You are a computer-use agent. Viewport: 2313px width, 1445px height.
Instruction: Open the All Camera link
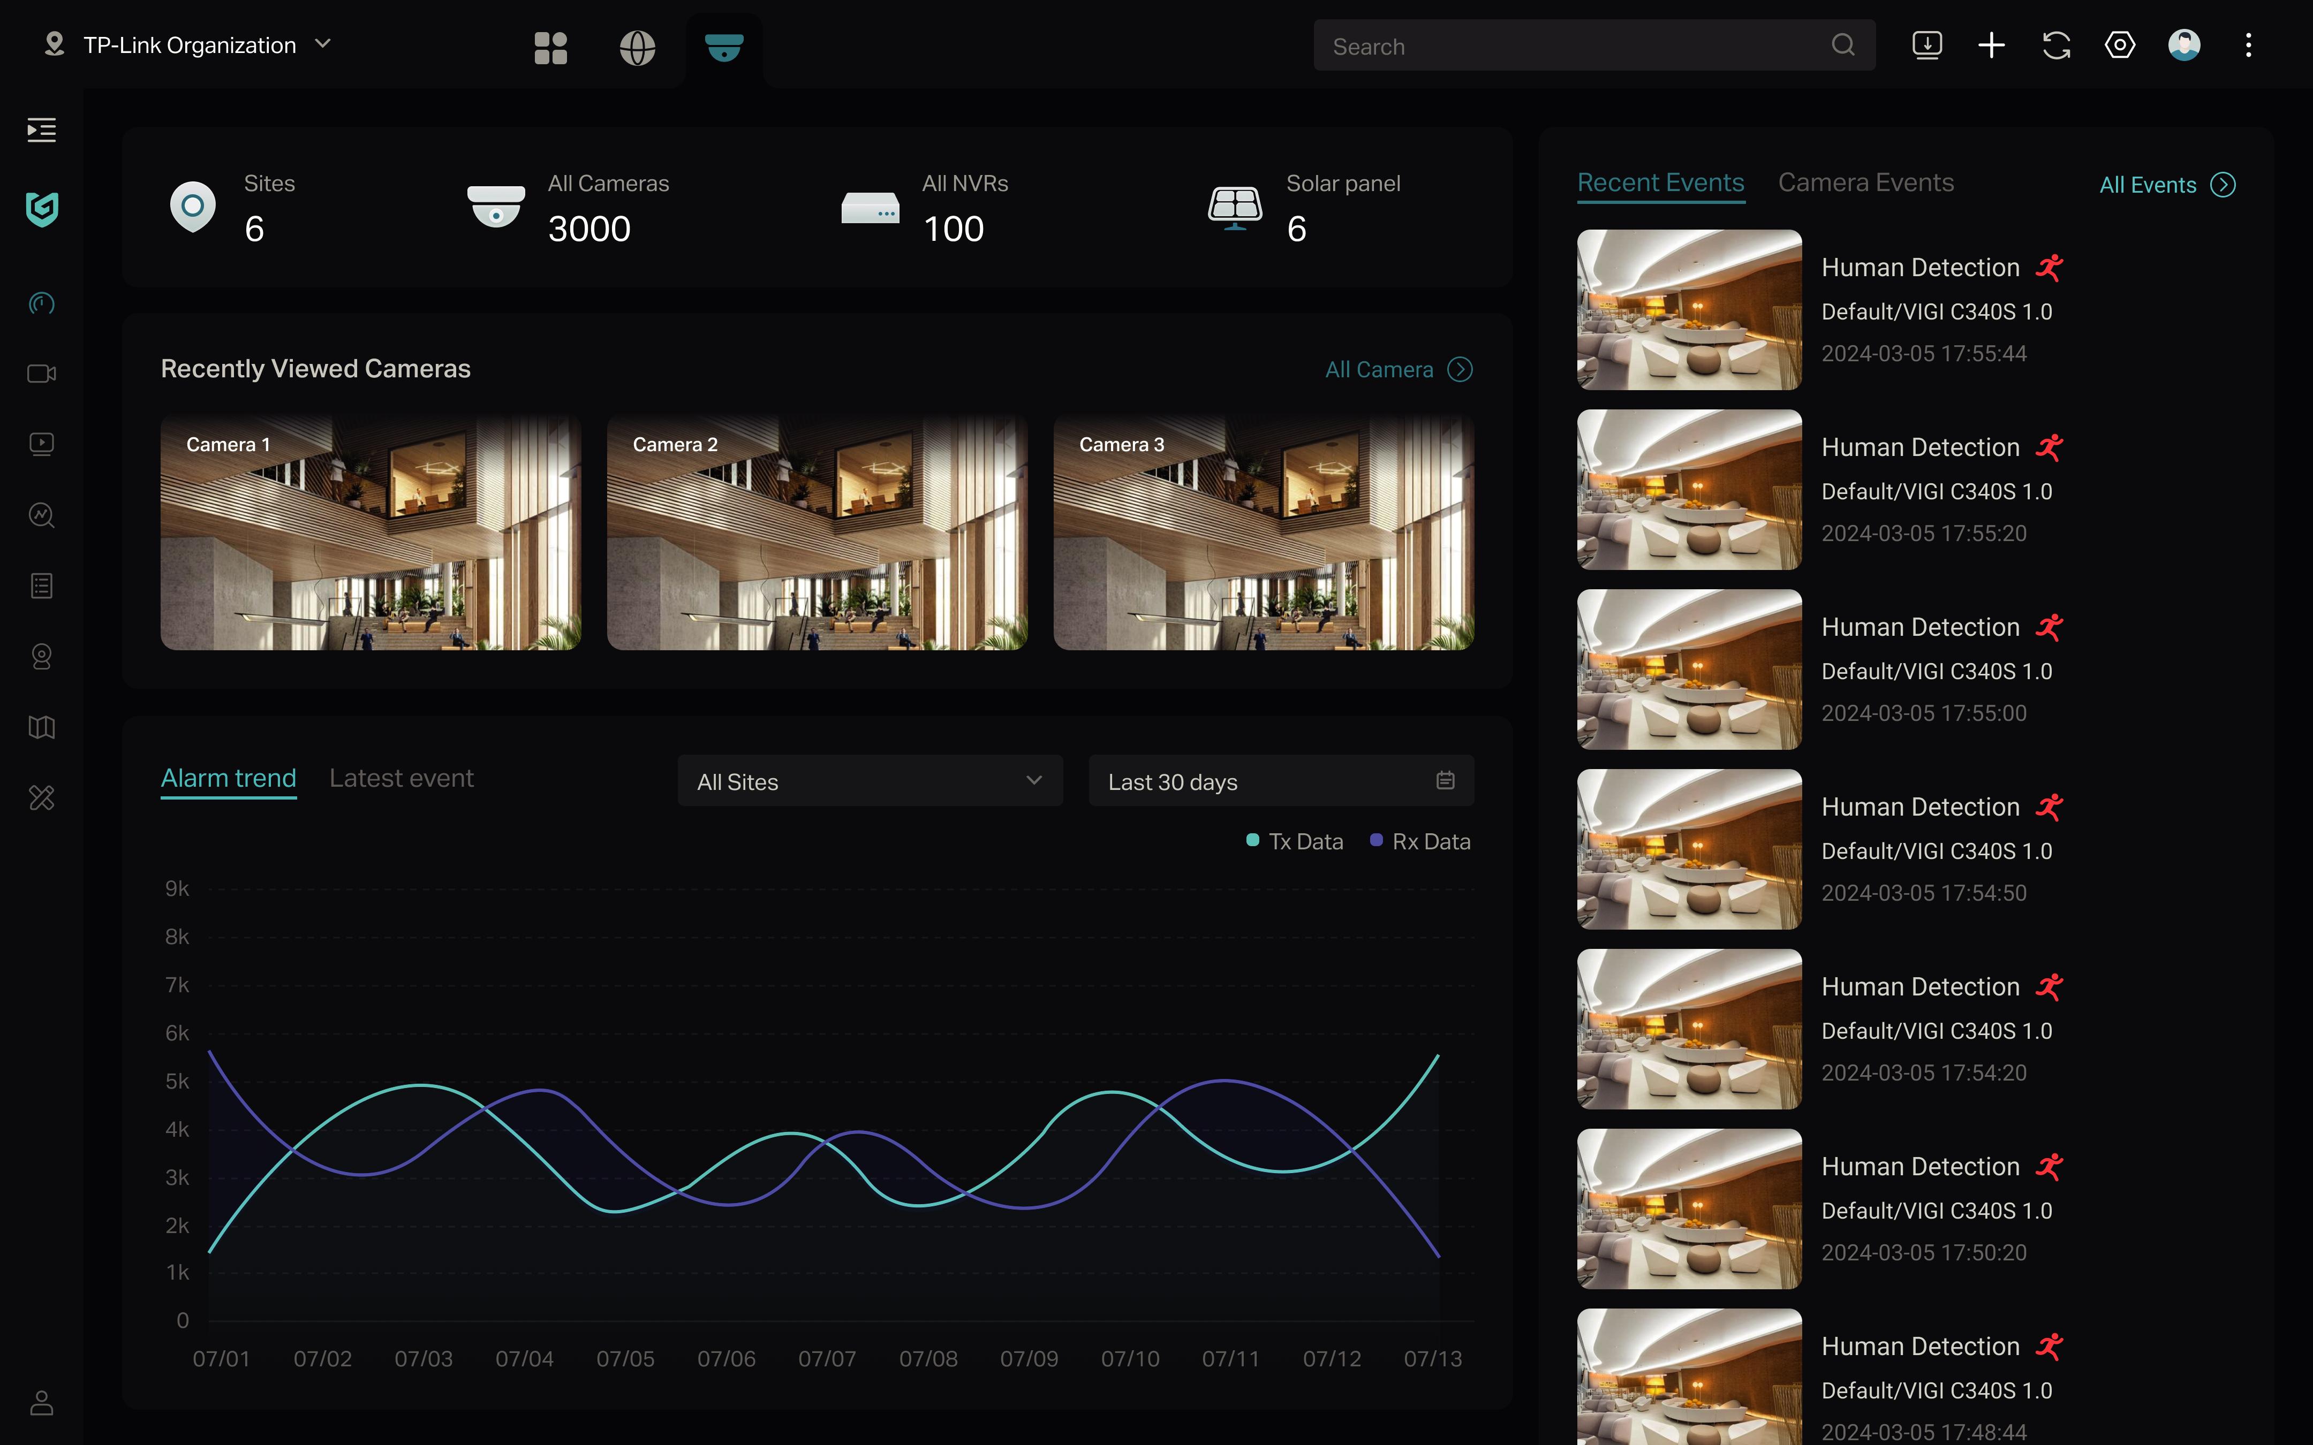[1397, 369]
